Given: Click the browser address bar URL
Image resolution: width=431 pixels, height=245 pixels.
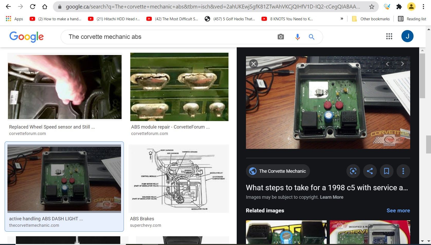Looking at the screenshot, I should tap(213, 7).
